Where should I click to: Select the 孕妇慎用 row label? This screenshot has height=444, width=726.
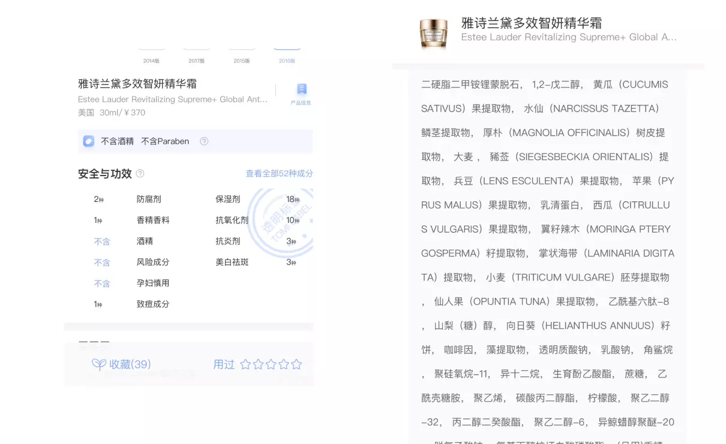pos(153,283)
